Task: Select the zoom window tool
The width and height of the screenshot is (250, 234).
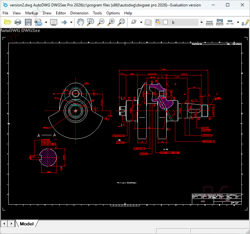Action: pyautogui.click(x=90, y=22)
